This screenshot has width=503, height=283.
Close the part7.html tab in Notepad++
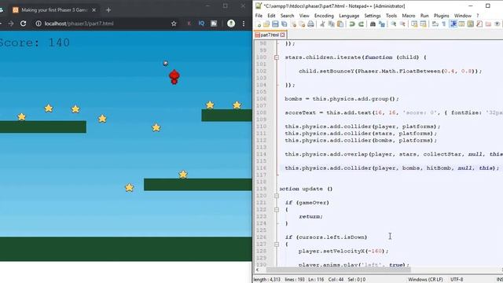point(283,35)
